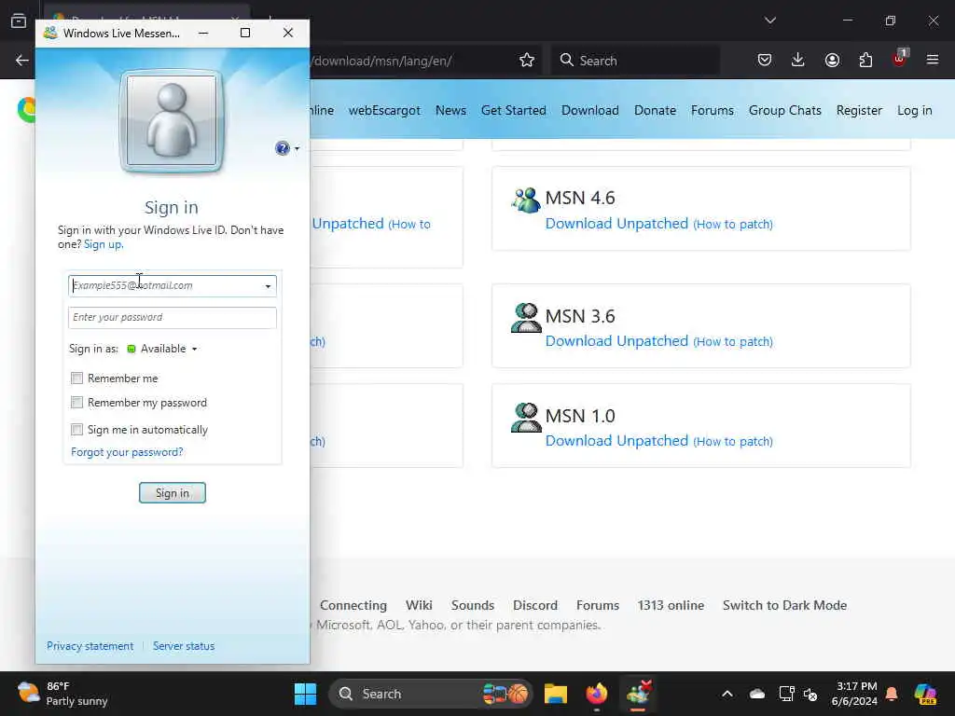Open the Privacy statement link
The image size is (955, 716).
[x=90, y=646]
